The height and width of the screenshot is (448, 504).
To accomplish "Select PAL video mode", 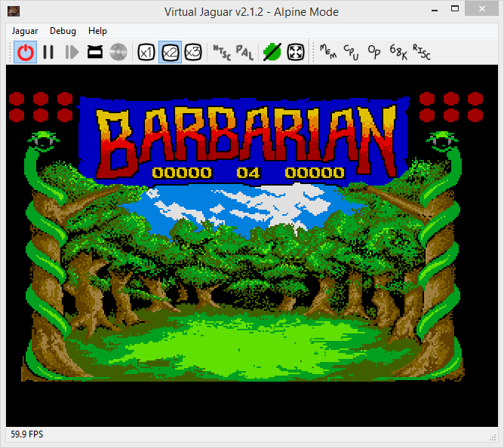I will click(244, 52).
